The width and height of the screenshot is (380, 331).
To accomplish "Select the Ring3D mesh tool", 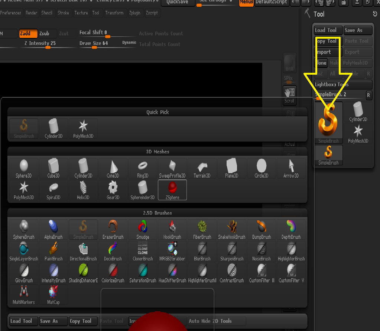I will (x=143, y=168).
